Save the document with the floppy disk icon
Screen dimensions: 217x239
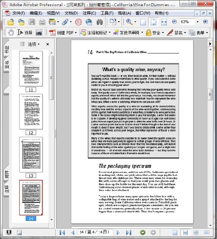click(x=32, y=22)
